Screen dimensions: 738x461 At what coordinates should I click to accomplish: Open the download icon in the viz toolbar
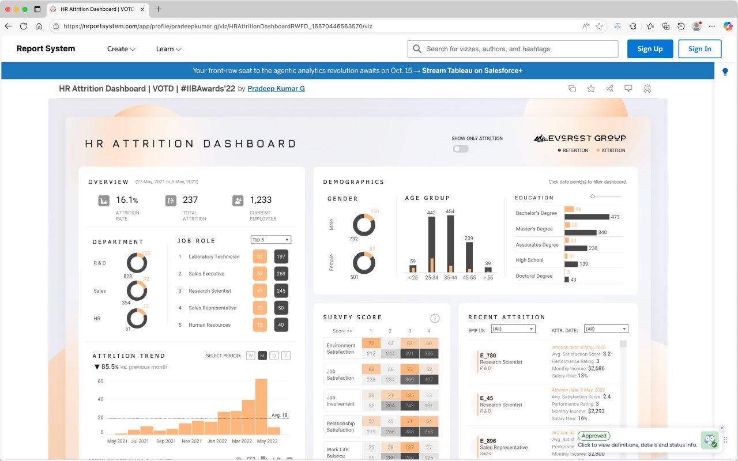pyautogui.click(x=628, y=89)
